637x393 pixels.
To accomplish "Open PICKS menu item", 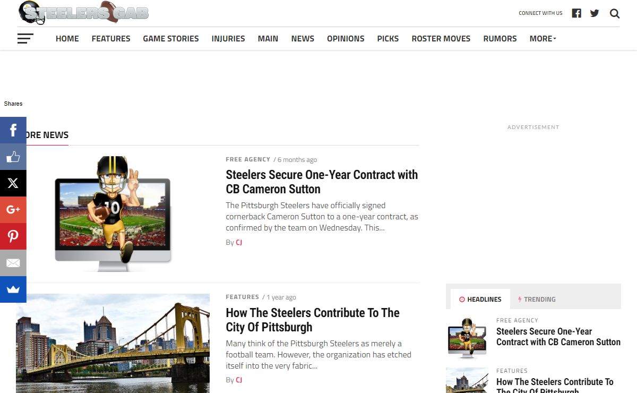I will pyautogui.click(x=388, y=39).
